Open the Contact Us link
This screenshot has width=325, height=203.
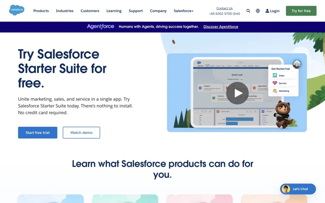224,8
